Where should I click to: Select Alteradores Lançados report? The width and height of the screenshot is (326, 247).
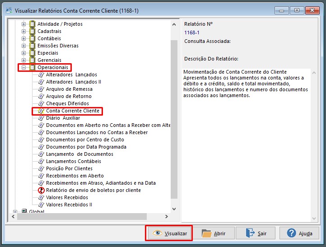[x=71, y=75]
